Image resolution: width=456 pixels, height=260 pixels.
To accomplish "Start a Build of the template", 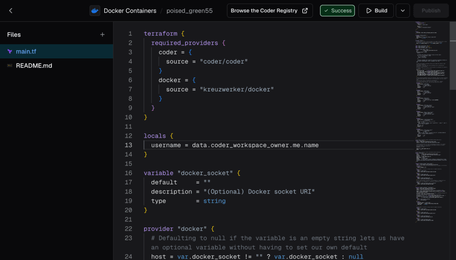I will click(376, 11).
